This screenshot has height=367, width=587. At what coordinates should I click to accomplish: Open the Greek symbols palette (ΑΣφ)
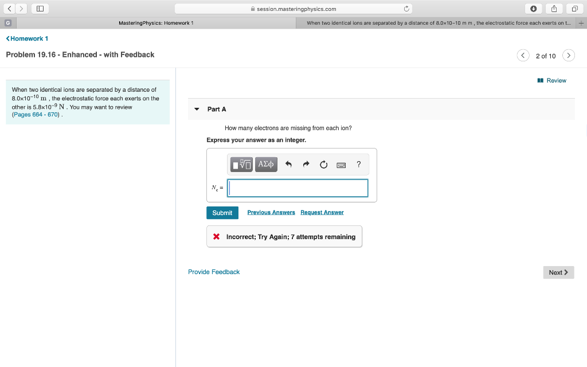pyautogui.click(x=266, y=165)
